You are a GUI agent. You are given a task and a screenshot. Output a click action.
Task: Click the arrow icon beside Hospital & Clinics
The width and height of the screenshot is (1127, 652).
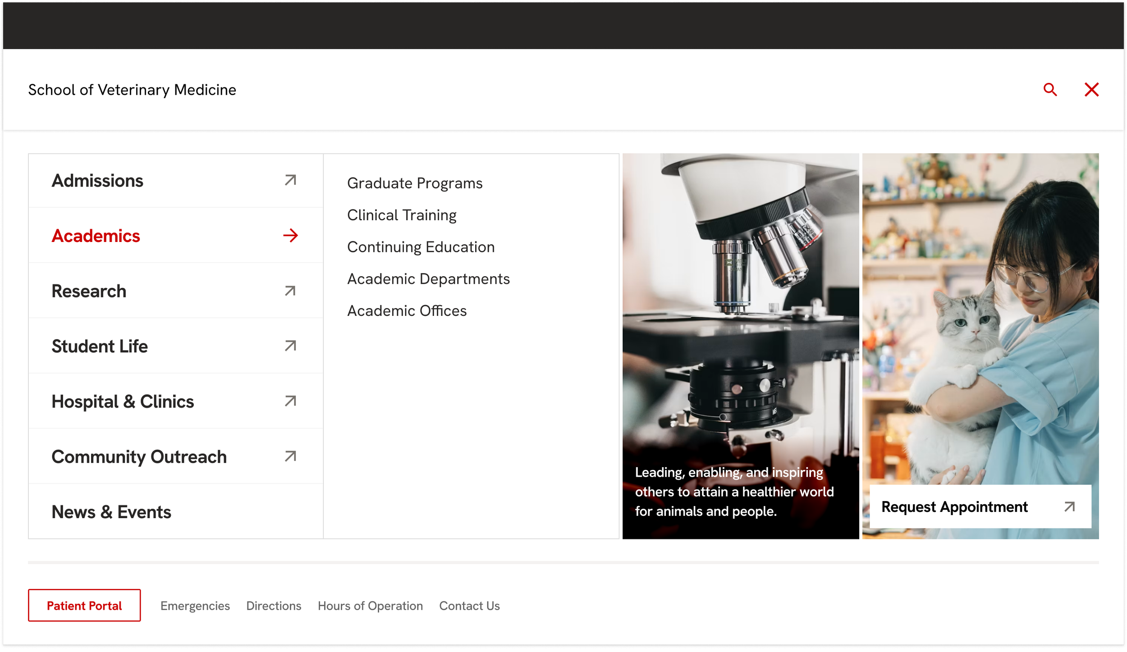click(x=291, y=401)
